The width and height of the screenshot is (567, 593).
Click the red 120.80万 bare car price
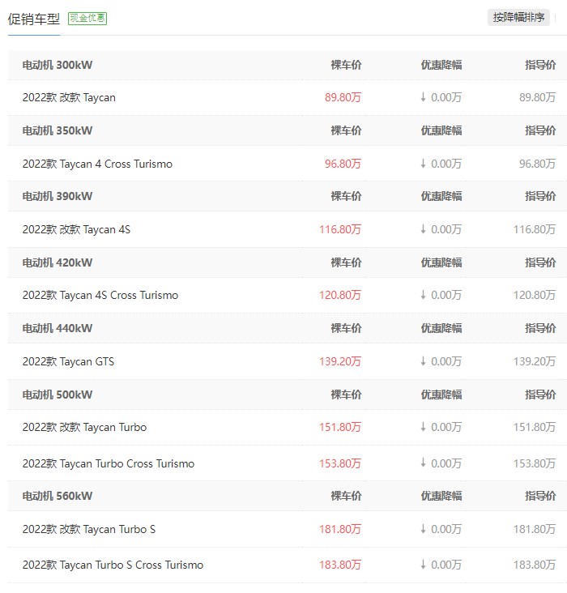point(340,295)
